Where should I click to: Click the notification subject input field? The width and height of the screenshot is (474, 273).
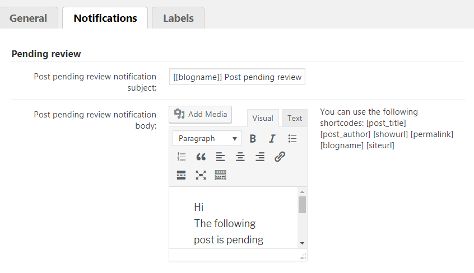(237, 77)
